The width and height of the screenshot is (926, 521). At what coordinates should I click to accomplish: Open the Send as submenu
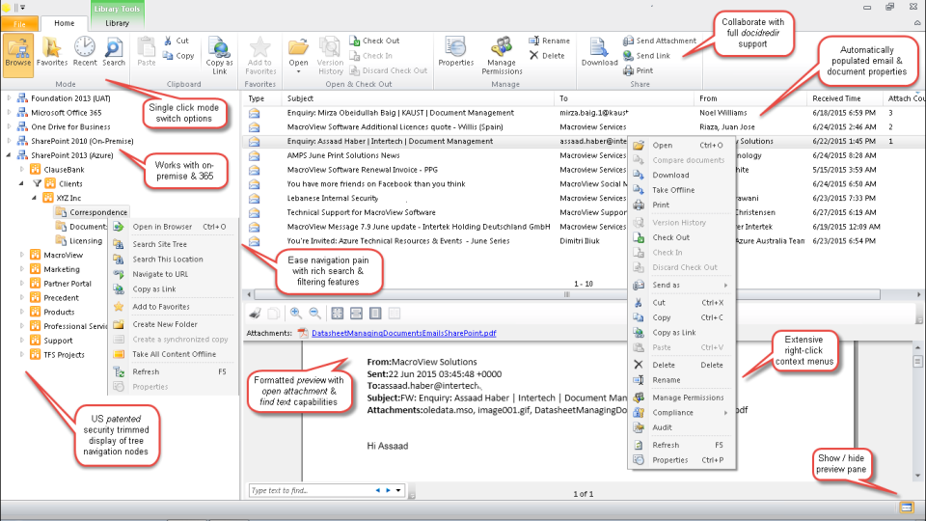tap(682, 285)
